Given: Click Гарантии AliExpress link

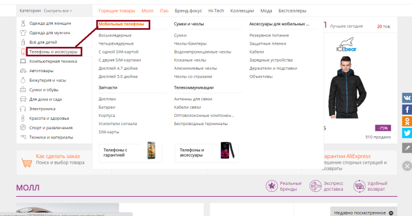Looking at the screenshot, I should tap(347, 156).
